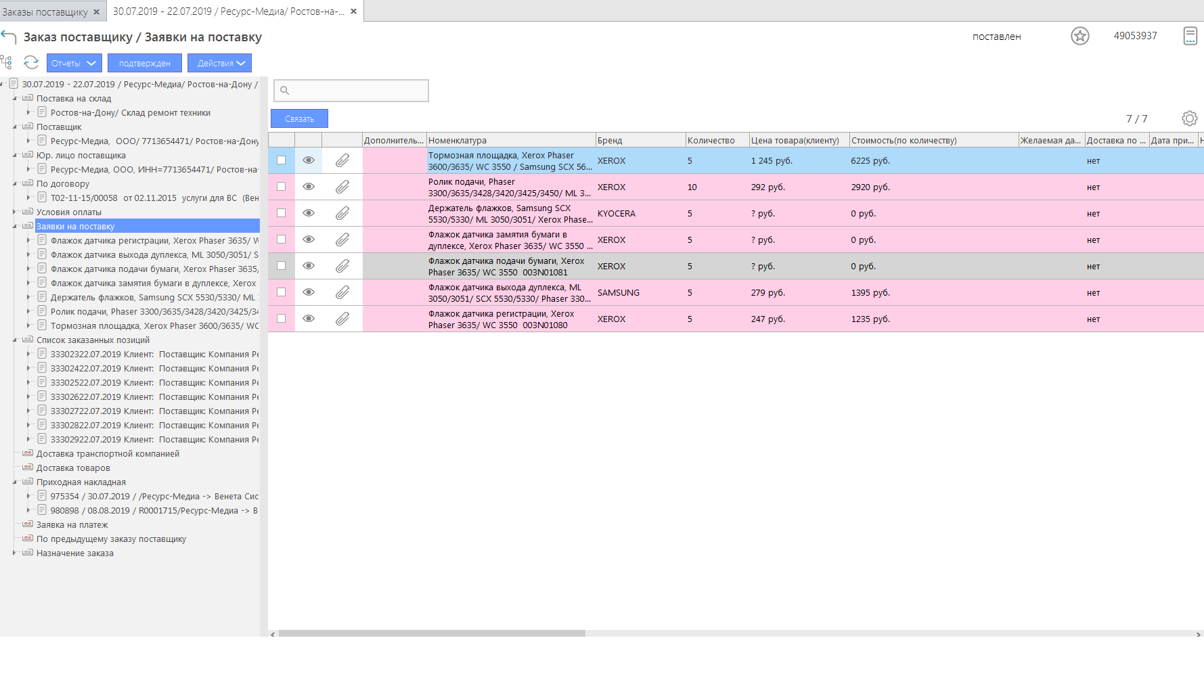Click the horizontal scrollbar below the table
The width and height of the screenshot is (1204, 682).
click(432, 634)
